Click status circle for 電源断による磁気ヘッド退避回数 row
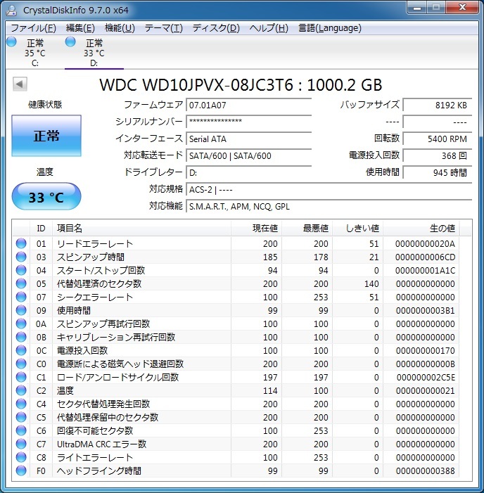Image resolution: width=484 pixels, height=493 pixels. (x=21, y=364)
